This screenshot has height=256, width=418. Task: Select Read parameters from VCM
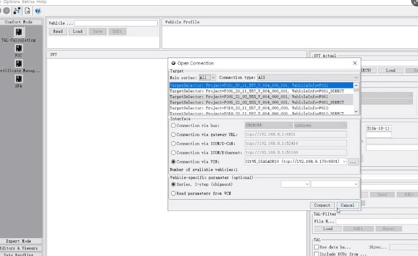[173, 194]
